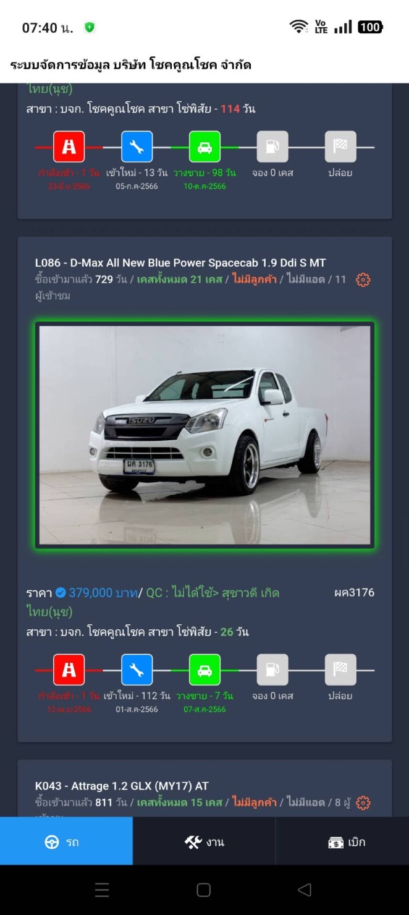Tap the green car icon in top card timeline
This screenshot has width=409, height=915.
point(204,147)
